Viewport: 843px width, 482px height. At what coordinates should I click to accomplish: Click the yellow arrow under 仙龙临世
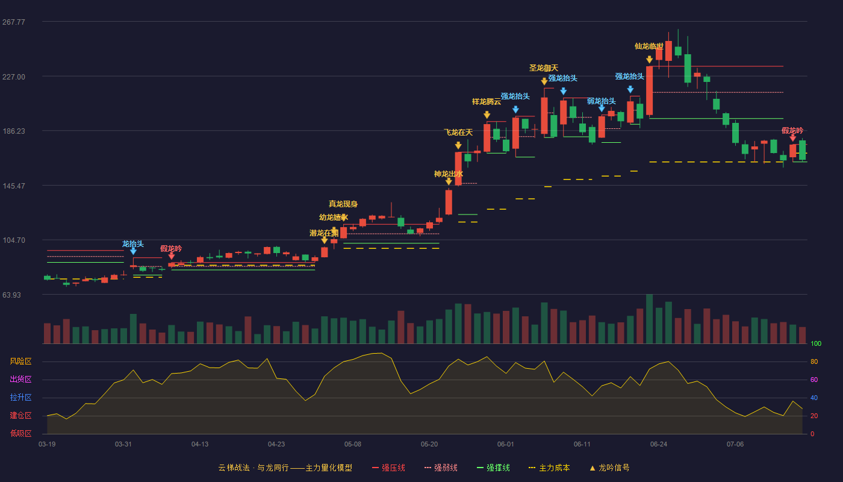[649, 60]
